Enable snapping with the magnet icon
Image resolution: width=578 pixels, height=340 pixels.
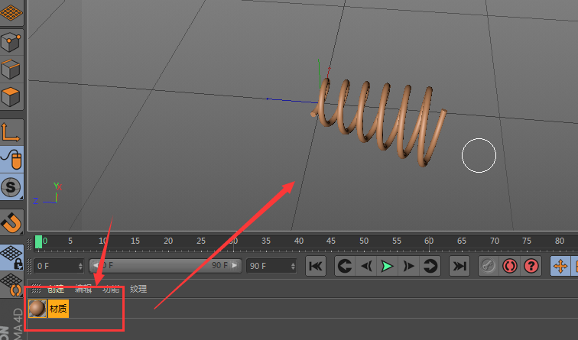tap(11, 222)
